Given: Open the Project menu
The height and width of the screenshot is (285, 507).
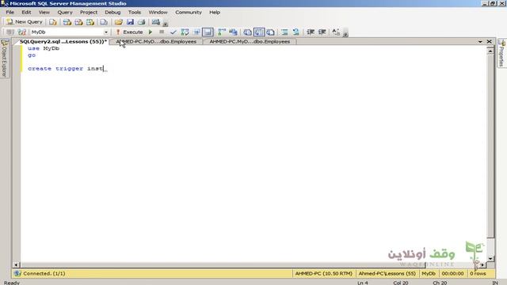Looking at the screenshot, I should (x=89, y=13).
